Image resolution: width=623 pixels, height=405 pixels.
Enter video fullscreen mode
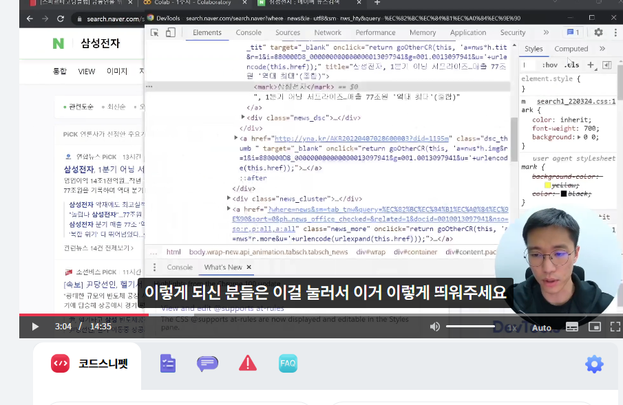615,327
